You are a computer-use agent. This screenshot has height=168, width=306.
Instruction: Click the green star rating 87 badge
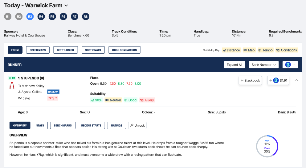pos(12,78)
